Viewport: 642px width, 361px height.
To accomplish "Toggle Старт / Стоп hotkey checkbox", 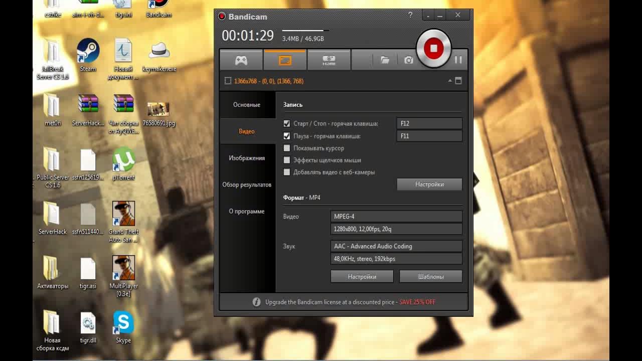I will coord(287,123).
